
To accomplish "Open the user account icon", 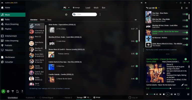I will coord(3,91).
